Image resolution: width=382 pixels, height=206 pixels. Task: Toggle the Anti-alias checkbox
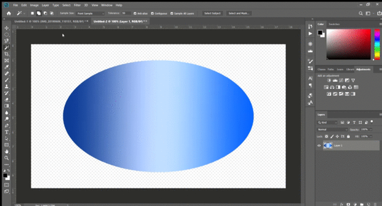pos(135,13)
